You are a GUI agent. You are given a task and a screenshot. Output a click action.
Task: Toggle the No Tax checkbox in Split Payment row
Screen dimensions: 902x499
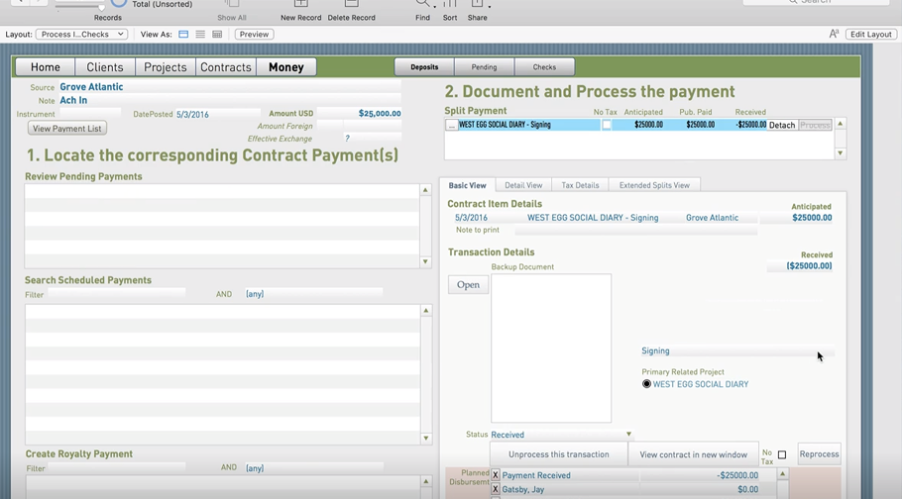click(607, 126)
